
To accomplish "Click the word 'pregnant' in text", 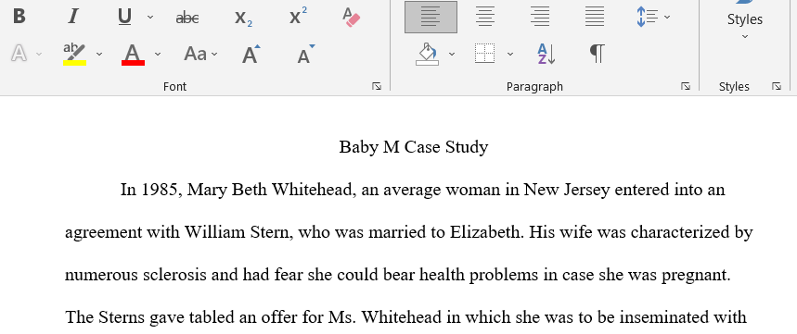I will pos(693,275).
